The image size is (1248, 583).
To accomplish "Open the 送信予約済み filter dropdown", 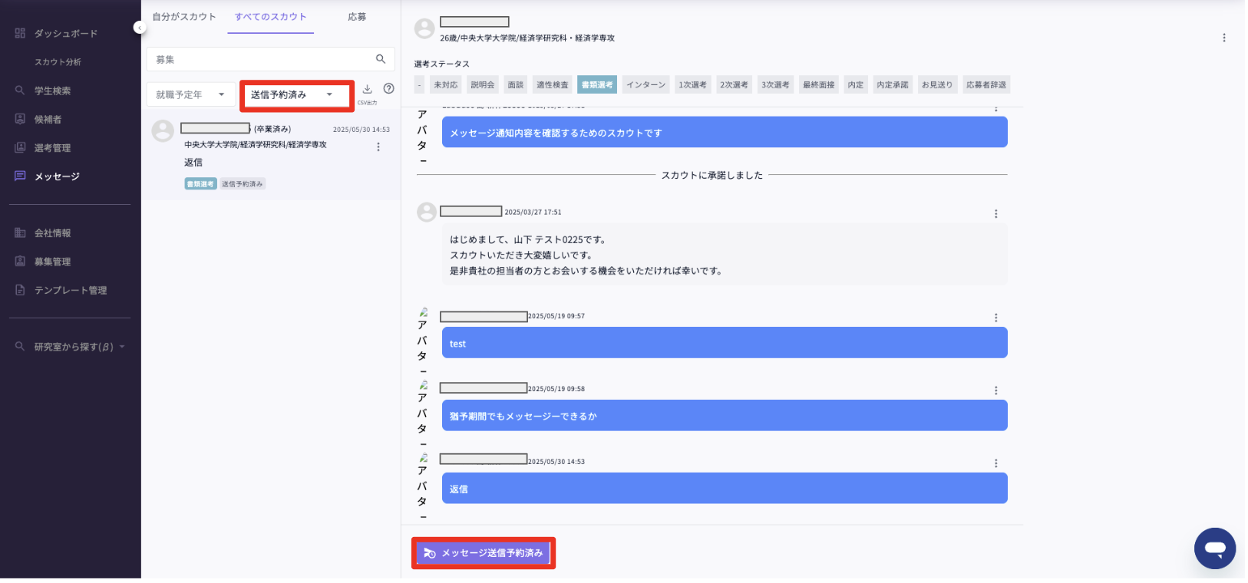I will click(296, 95).
